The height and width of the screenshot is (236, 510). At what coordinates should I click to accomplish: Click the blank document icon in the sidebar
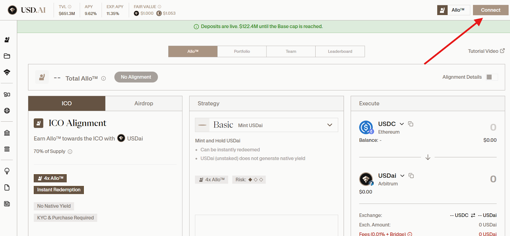pyautogui.click(x=7, y=188)
